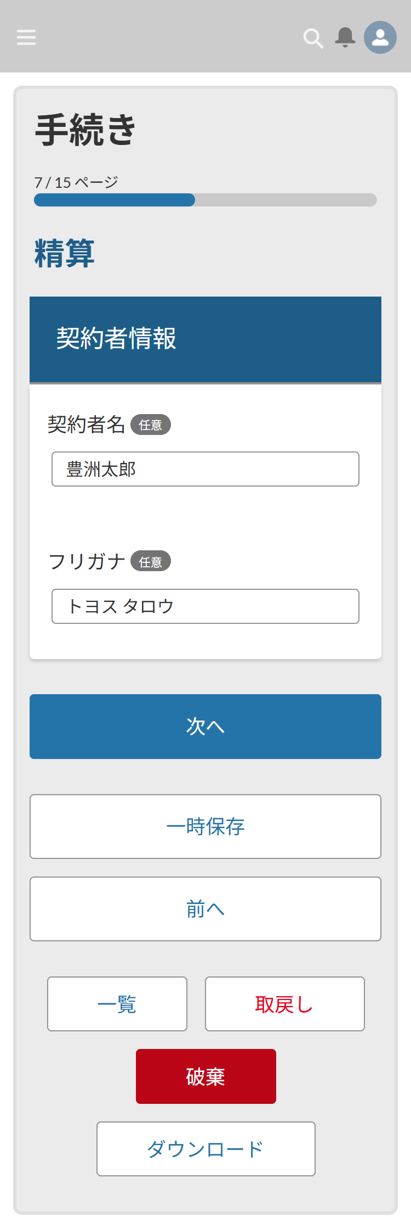Open the notifications bell icon
This screenshot has height=1228, width=411.
pyautogui.click(x=345, y=37)
